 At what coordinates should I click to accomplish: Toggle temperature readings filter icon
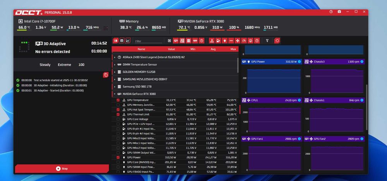coord(212,41)
